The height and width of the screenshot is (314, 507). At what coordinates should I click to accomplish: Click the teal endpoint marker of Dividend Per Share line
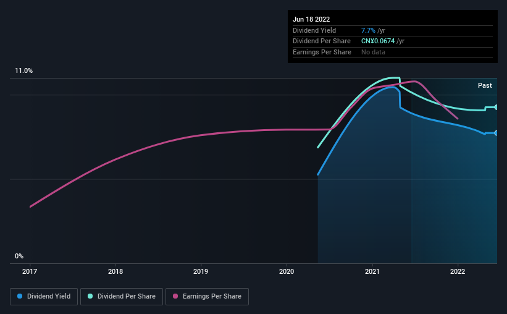(496, 107)
